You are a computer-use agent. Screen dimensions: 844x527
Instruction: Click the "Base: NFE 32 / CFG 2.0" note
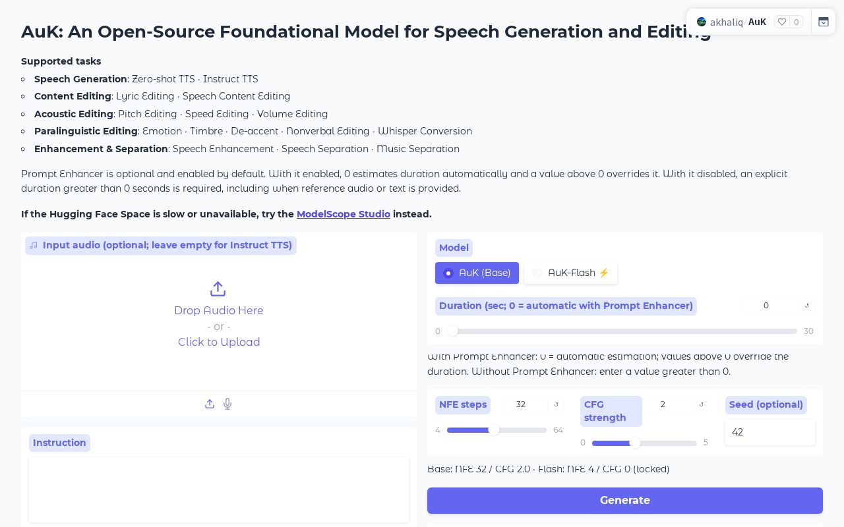[549, 469]
